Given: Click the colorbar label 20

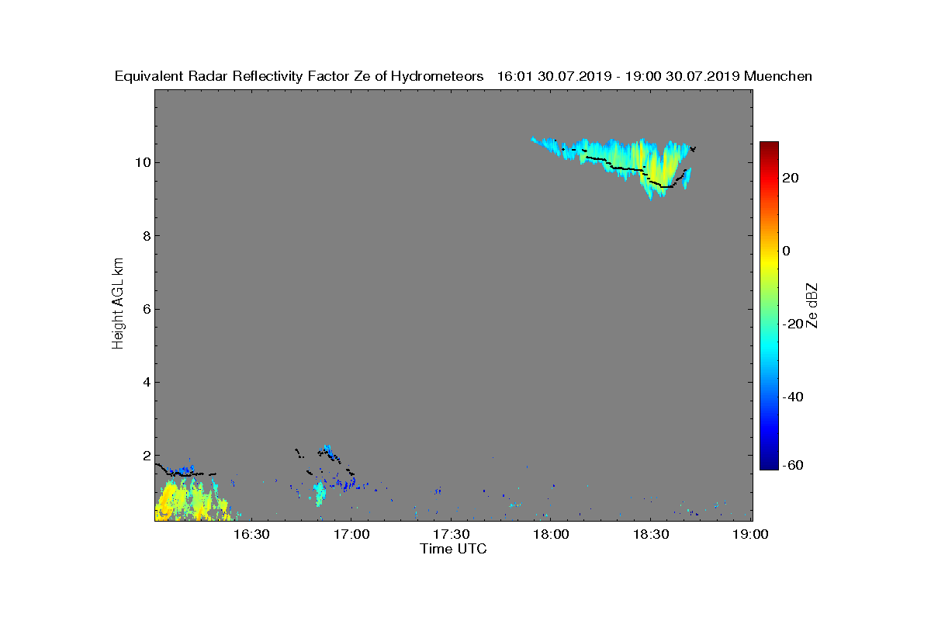Looking at the screenshot, I should coord(791,178).
